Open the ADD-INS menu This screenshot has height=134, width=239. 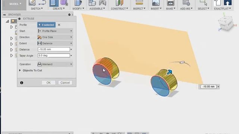pos(186,9)
